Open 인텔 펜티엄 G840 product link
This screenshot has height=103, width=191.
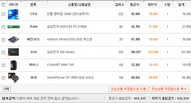[68, 14]
